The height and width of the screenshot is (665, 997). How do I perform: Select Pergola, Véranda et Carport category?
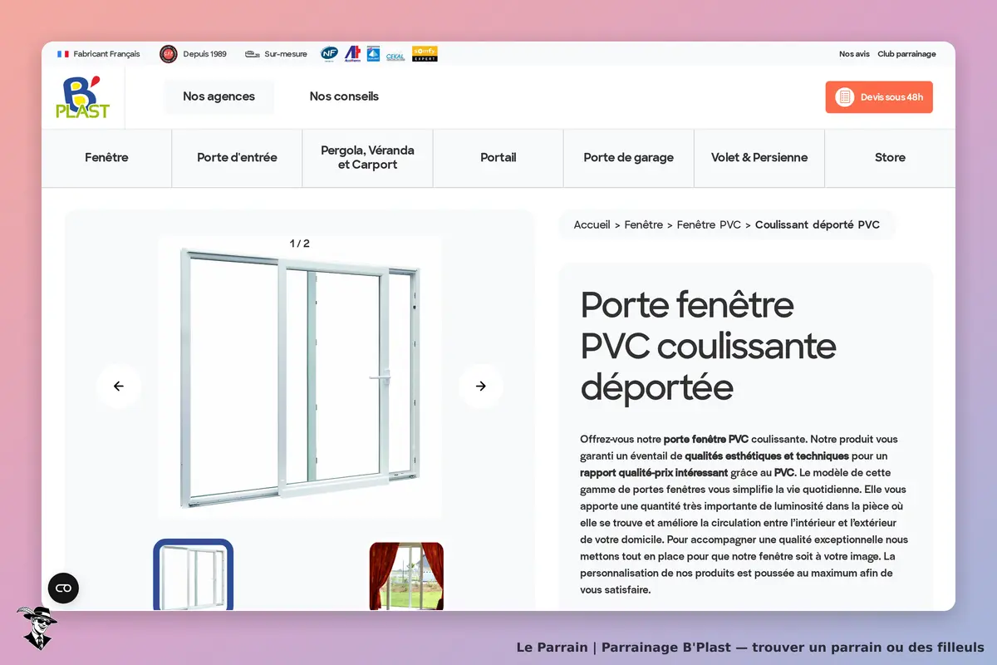(x=367, y=158)
